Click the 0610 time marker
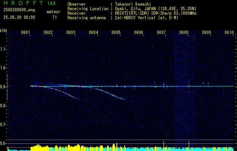Image resolution: width=237 pixels, height=151 pixels. (x=229, y=32)
